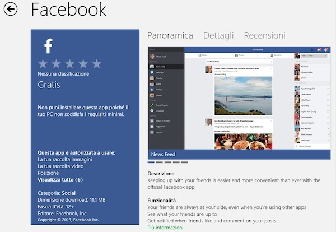Select the fifth rating star
336x232 pixels.
click(x=97, y=64)
